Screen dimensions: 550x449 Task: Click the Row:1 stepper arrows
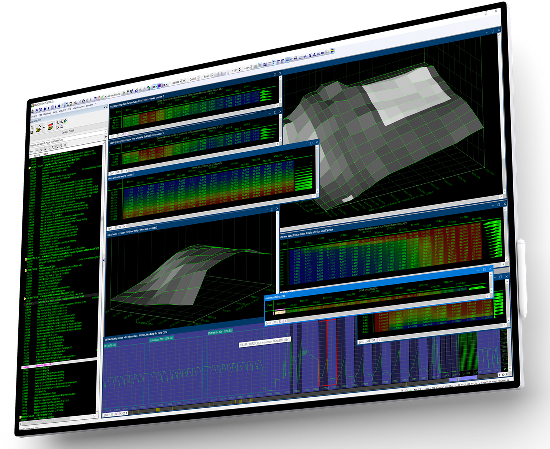pos(213,75)
